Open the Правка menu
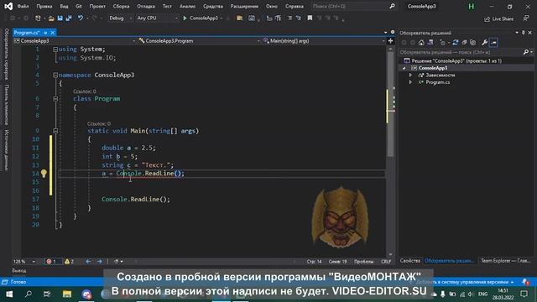The height and width of the screenshot is (302, 537). click(x=44, y=6)
